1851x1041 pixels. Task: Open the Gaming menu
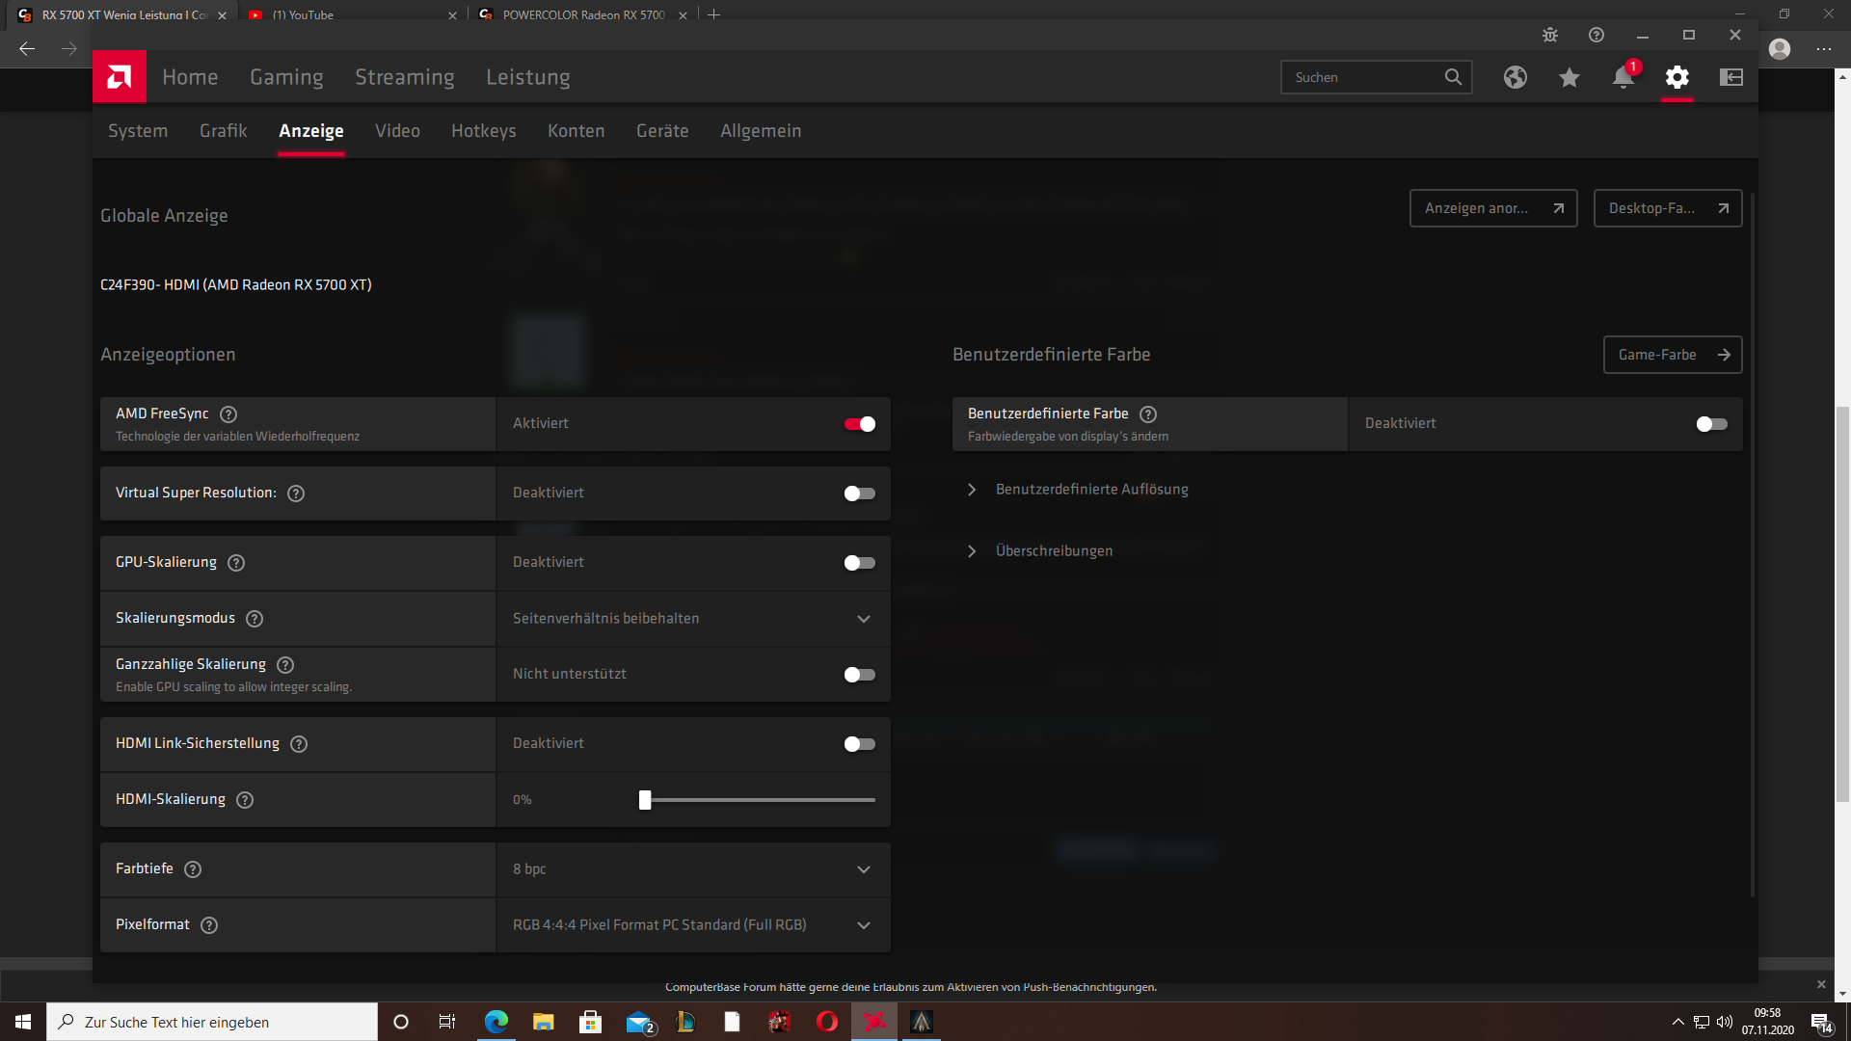point(286,77)
